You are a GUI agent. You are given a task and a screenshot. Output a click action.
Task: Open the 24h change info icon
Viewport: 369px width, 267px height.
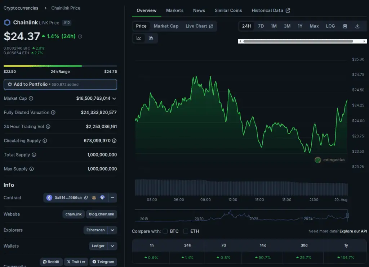[x=80, y=36]
